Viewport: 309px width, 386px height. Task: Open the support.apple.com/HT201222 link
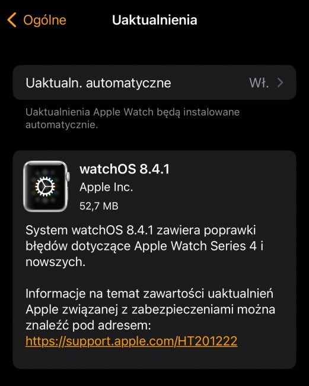click(131, 341)
